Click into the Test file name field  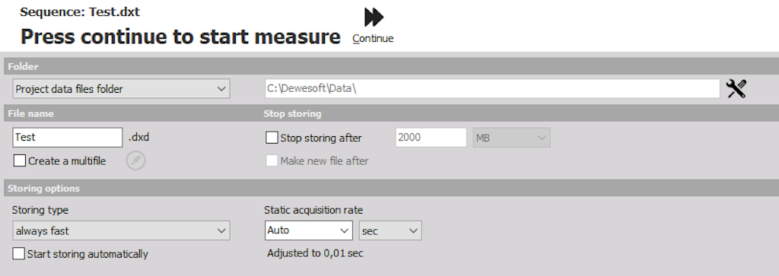coord(68,138)
